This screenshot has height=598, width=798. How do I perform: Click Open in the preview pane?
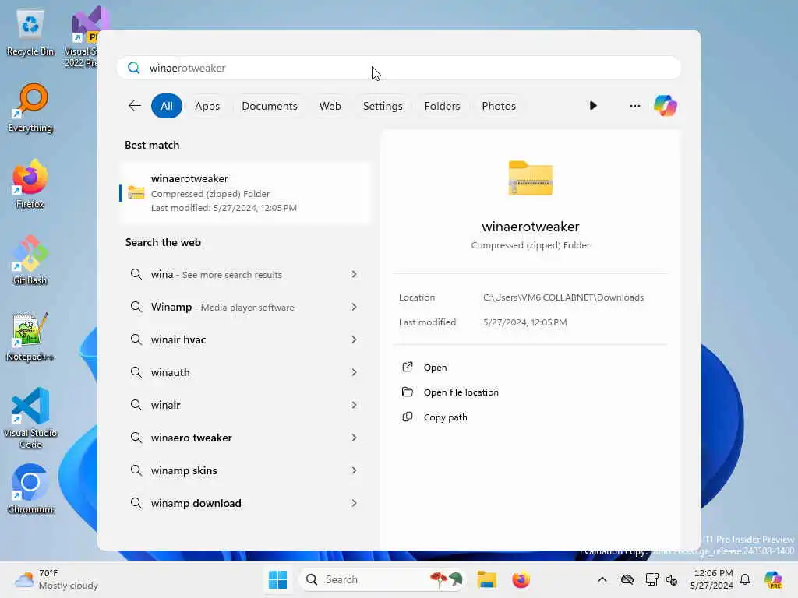tap(435, 368)
